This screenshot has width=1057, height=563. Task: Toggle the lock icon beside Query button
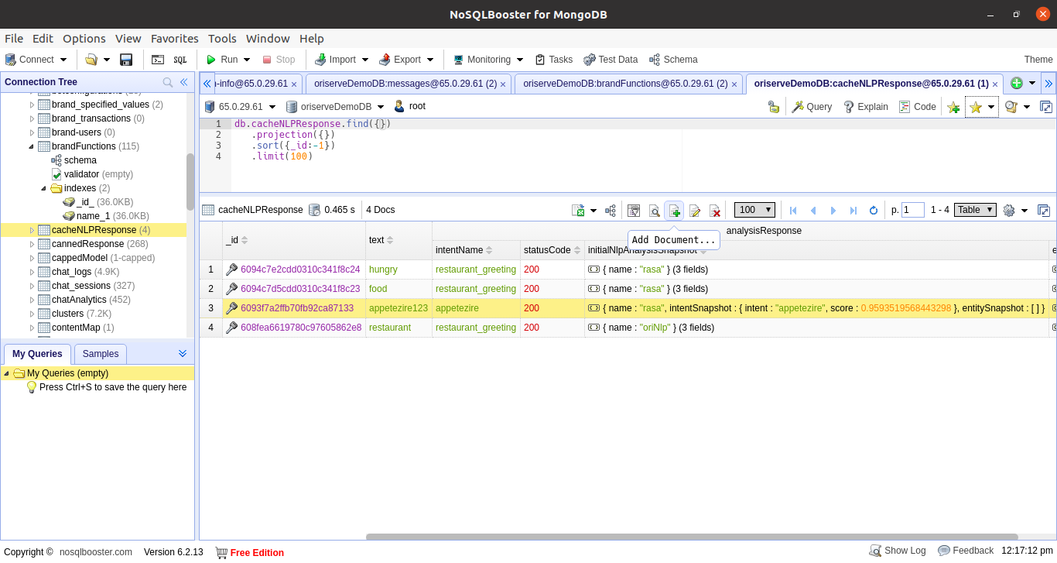773,107
